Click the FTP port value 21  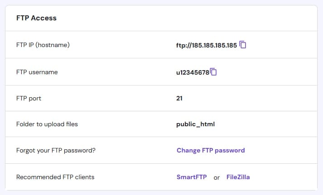click(x=179, y=98)
